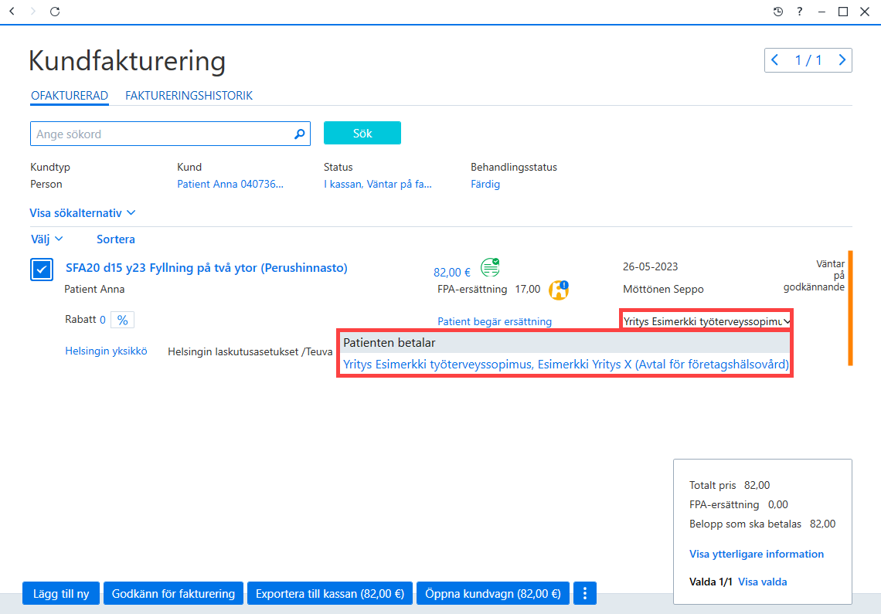
Task: Click Helsingin laskutusasetukset /Teuva text
Action: tap(250, 351)
